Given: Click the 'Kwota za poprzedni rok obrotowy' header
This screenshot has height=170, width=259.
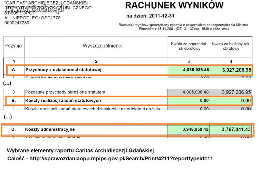Looking at the screenshot, I should [x=189, y=46].
